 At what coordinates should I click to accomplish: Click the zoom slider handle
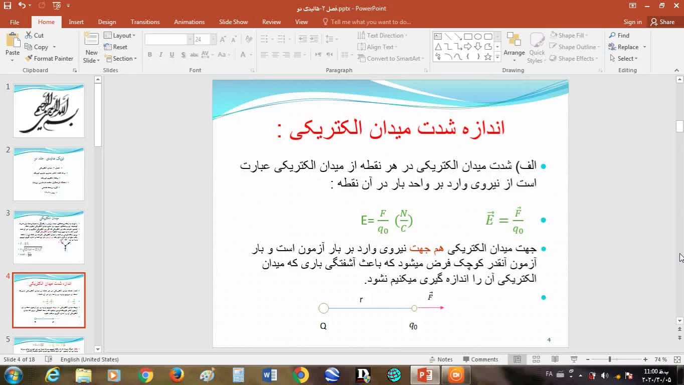pos(610,359)
